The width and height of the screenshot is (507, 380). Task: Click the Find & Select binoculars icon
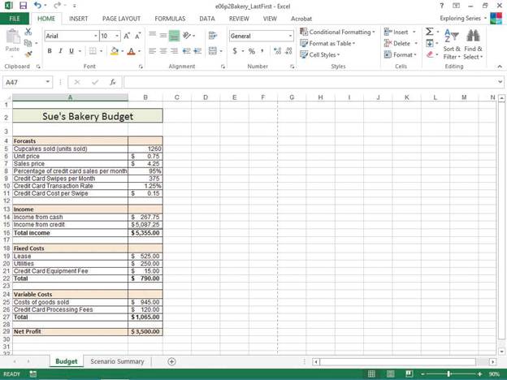[x=473, y=37]
